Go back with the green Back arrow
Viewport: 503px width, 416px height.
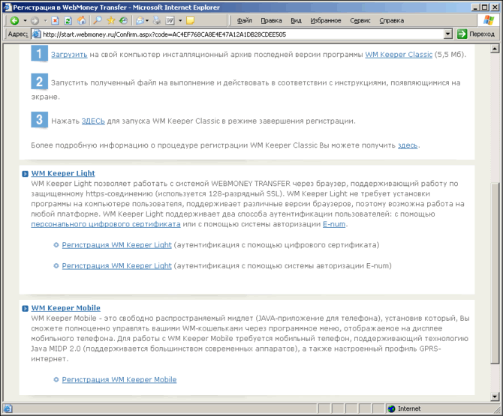pos(14,20)
